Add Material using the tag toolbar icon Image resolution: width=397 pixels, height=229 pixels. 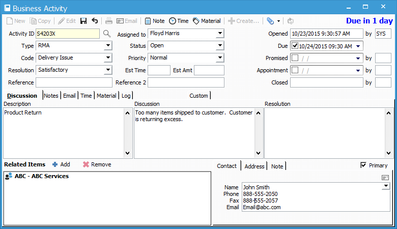[x=196, y=21]
